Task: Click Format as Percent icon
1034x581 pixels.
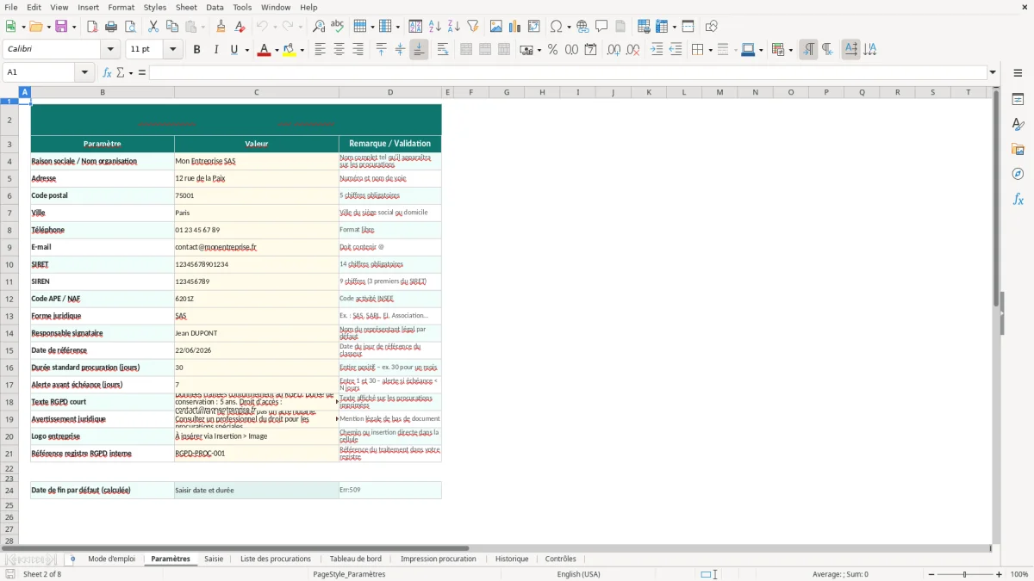Action: (552, 50)
